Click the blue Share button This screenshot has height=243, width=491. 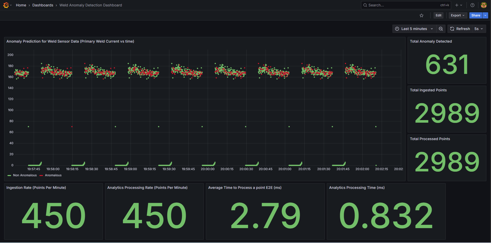point(476,15)
